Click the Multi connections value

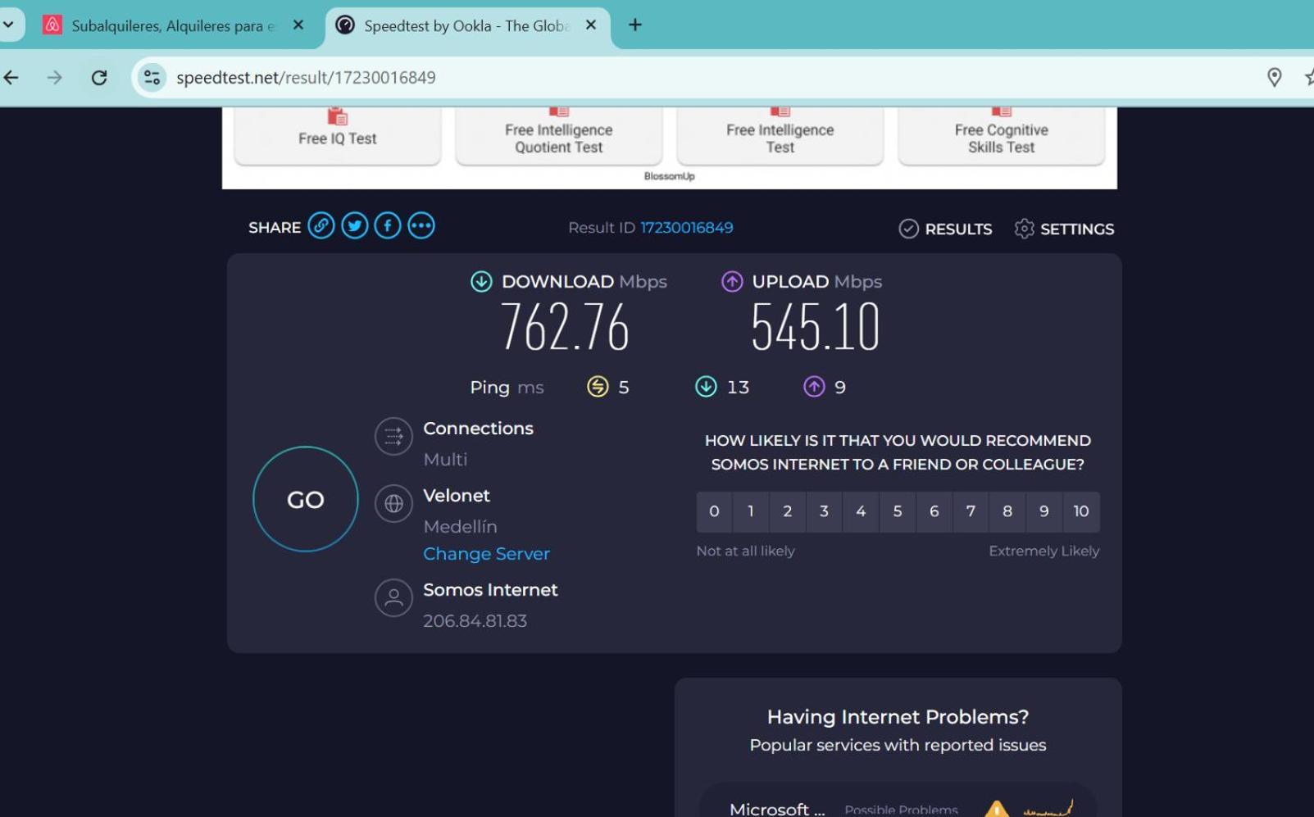[445, 460]
